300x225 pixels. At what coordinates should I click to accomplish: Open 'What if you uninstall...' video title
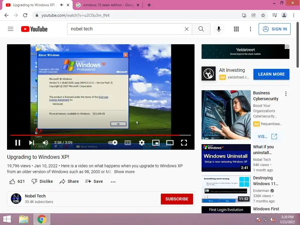click(x=263, y=150)
